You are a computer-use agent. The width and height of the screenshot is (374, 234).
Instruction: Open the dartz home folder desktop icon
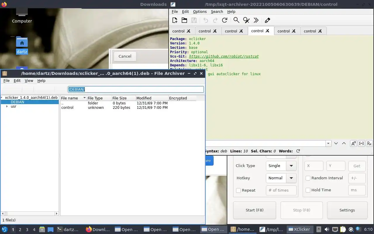22,46
